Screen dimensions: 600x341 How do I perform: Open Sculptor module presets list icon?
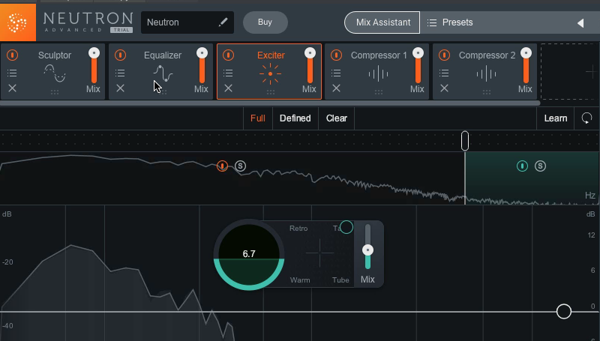tap(12, 73)
